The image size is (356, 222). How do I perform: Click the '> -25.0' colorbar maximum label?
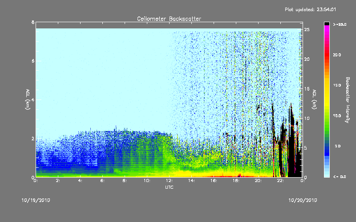click(x=340, y=24)
